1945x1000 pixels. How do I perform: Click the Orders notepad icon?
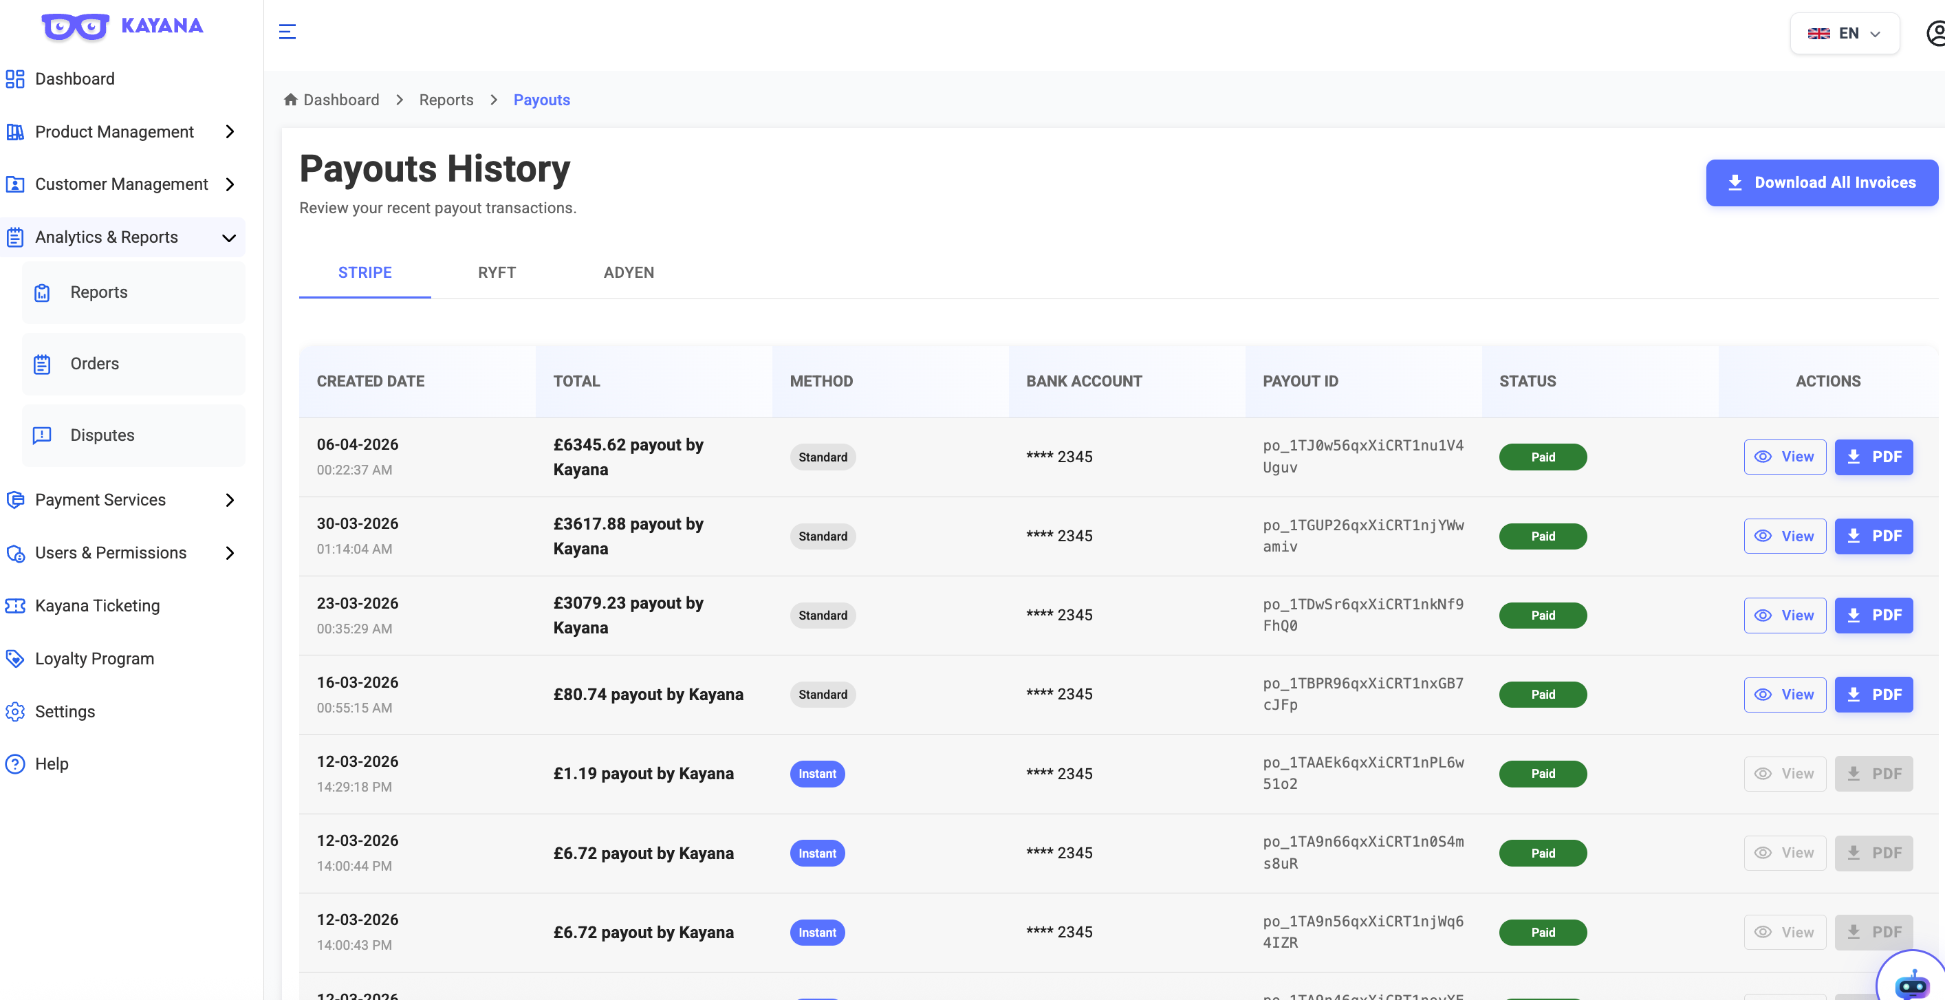42,364
